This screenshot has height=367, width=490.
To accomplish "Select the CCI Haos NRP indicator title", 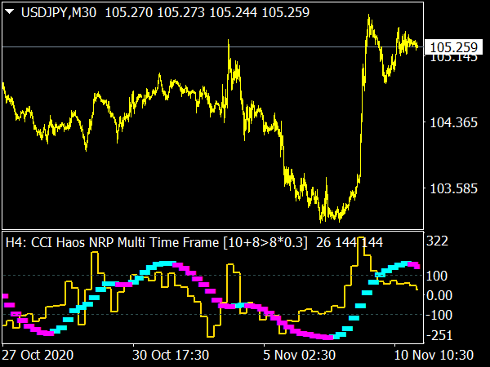I will coord(157,242).
